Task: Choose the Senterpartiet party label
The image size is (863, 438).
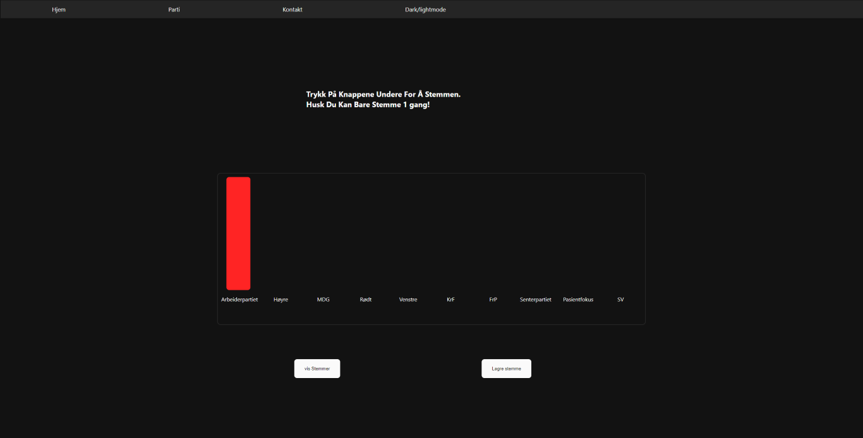Action: [x=536, y=300]
